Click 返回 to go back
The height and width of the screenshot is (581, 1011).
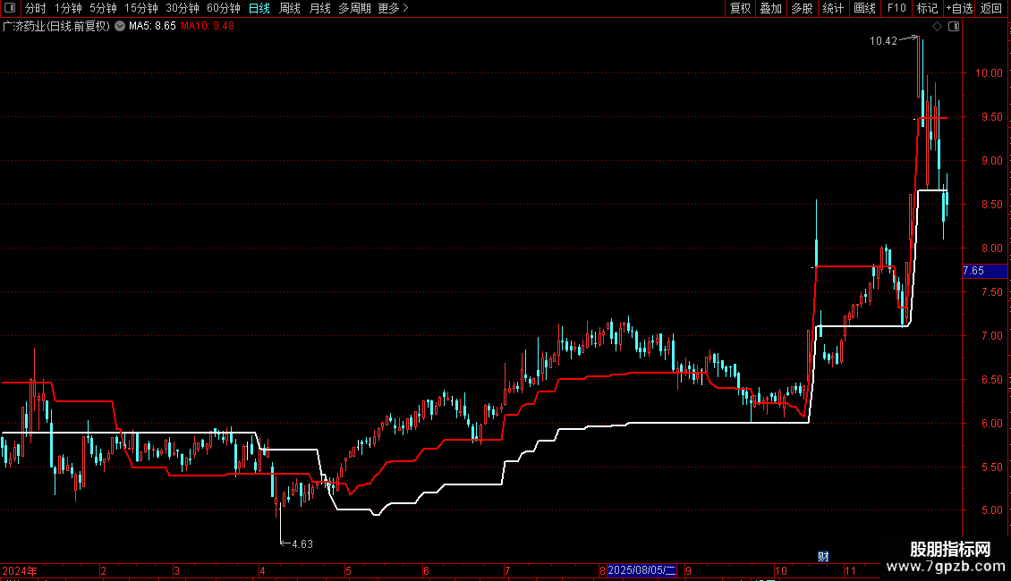point(991,8)
